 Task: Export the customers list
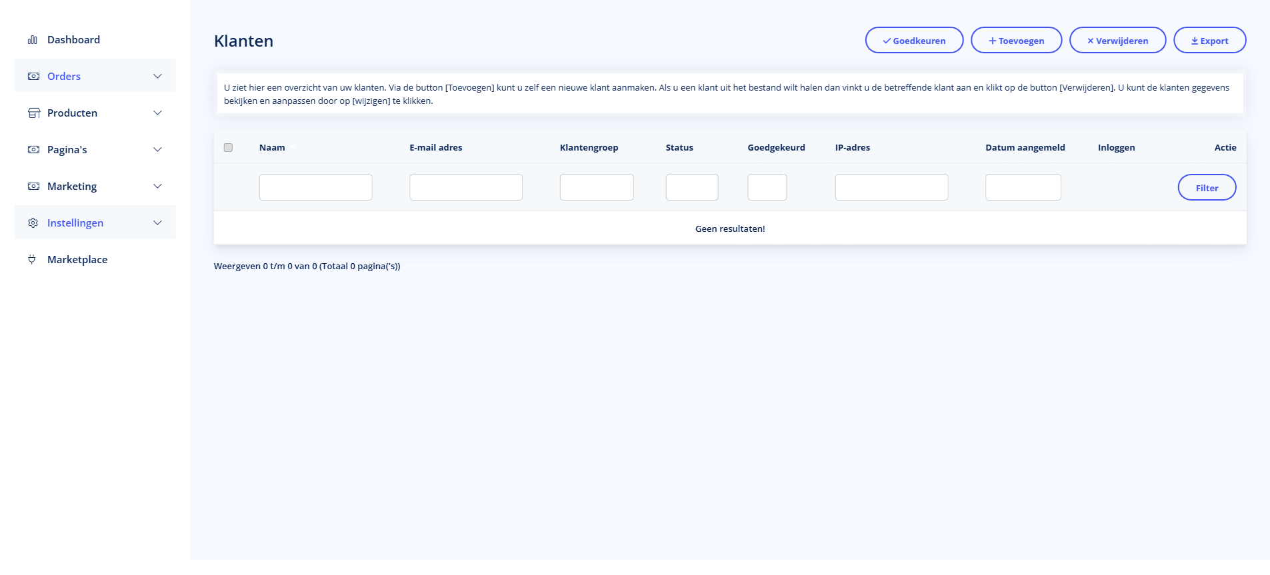(x=1209, y=41)
